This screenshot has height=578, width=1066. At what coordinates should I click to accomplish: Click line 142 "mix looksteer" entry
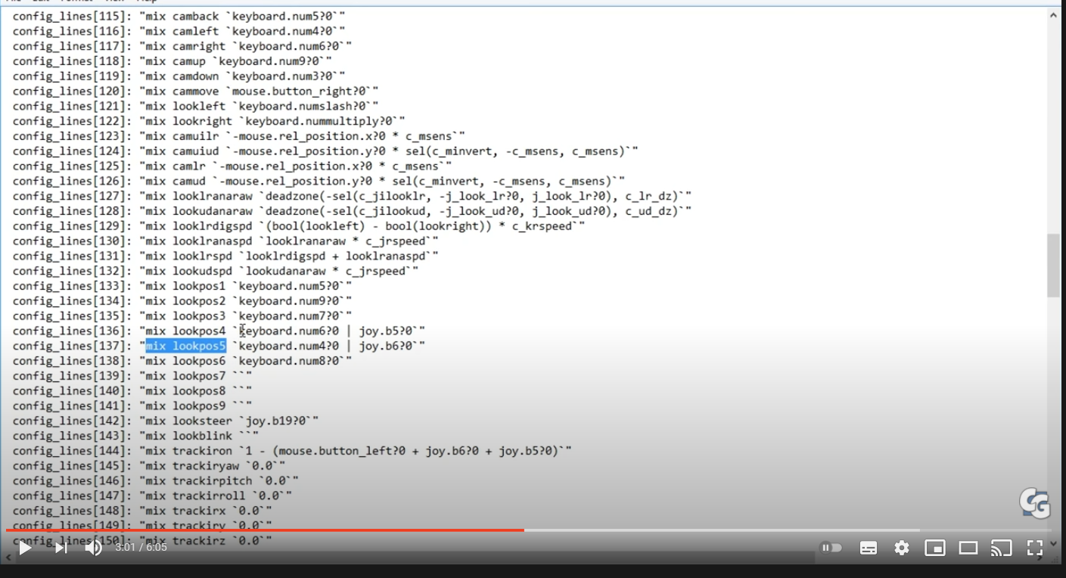click(166, 421)
